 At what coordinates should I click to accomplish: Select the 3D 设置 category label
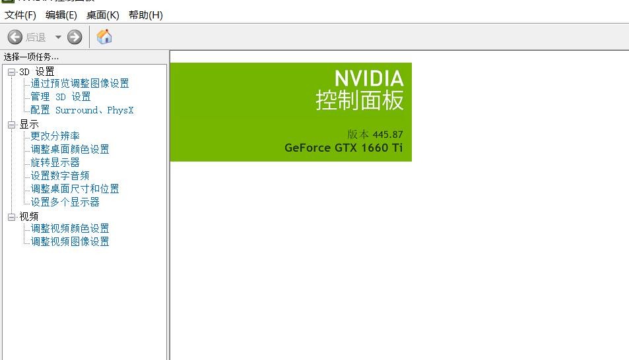point(36,72)
